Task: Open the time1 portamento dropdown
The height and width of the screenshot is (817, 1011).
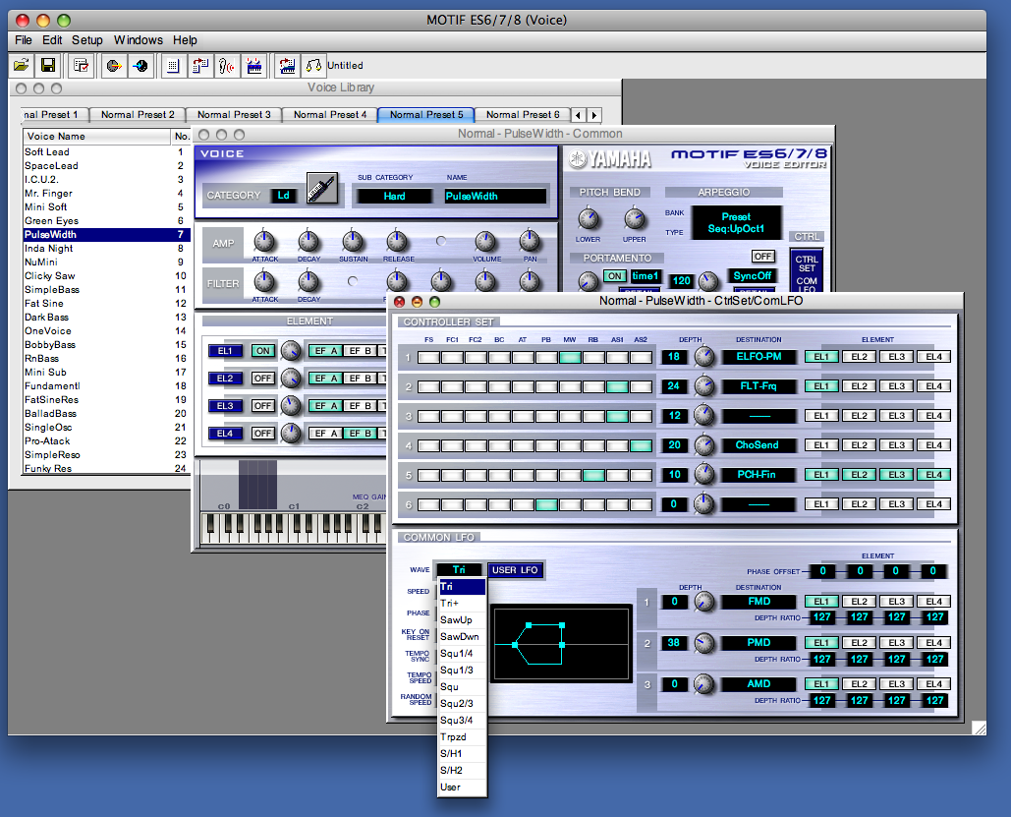Action: pyautogui.click(x=645, y=276)
